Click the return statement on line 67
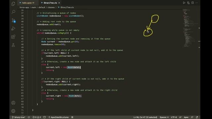Screen dimensions: 212x119 (x=50, y=99)
